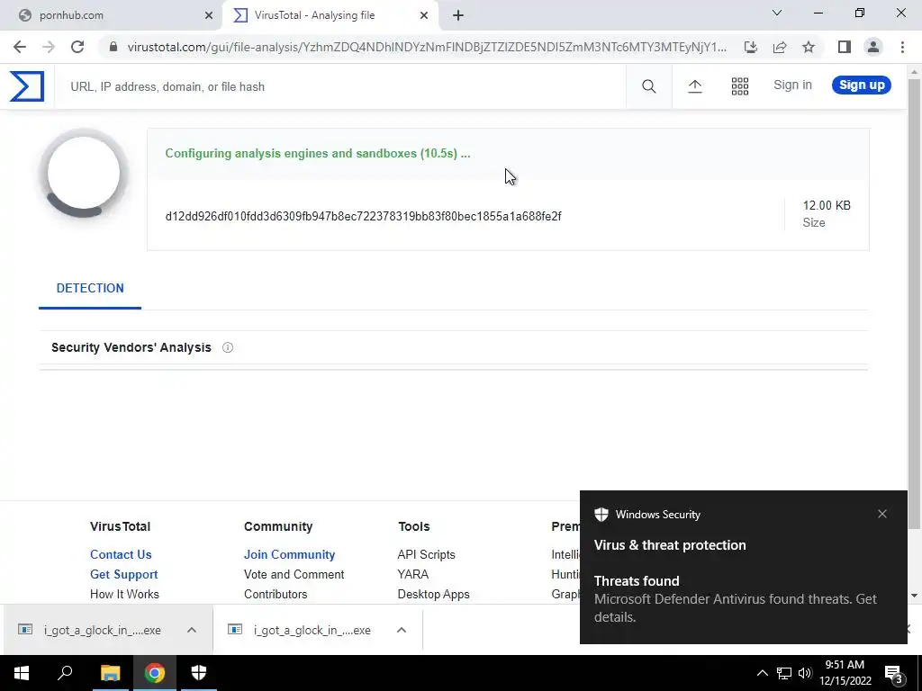Open the Desktop Apps link
Image resolution: width=922 pixels, height=691 pixels.
coord(433,595)
